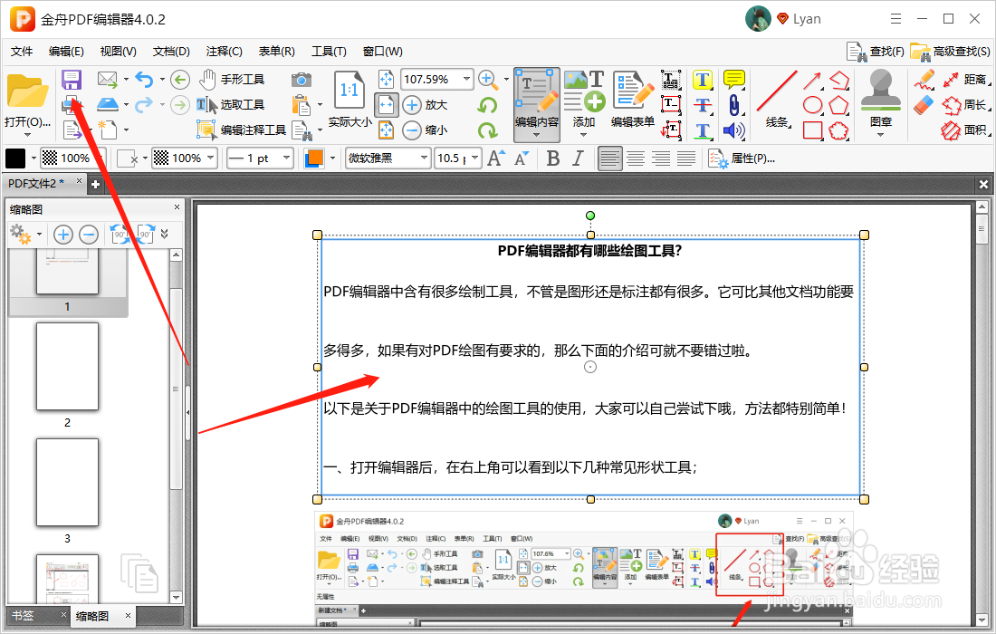Image resolution: width=996 pixels, height=634 pixels.
Task: Open the 文件 menu
Action: pyautogui.click(x=21, y=52)
